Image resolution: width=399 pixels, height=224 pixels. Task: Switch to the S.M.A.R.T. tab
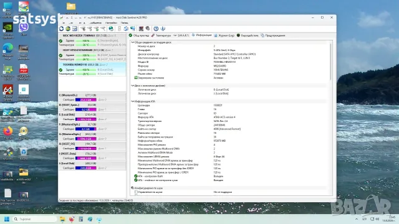pos(181,35)
